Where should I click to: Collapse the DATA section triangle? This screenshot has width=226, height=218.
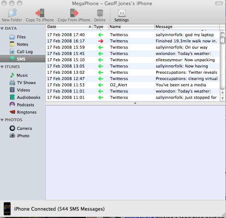pos(2,28)
